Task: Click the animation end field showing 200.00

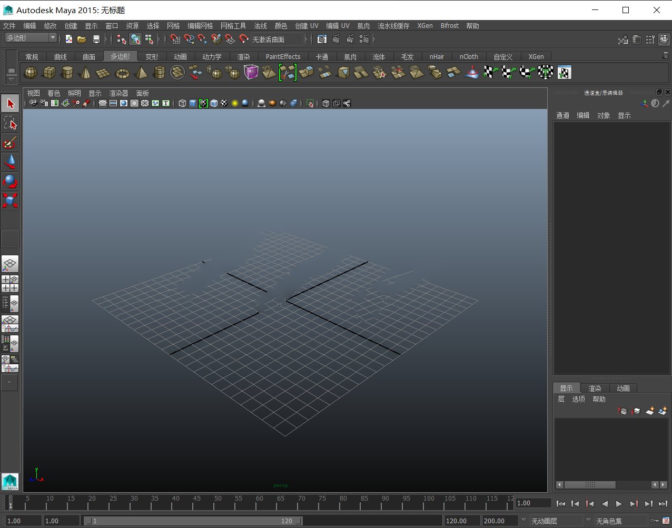Action: click(501, 521)
